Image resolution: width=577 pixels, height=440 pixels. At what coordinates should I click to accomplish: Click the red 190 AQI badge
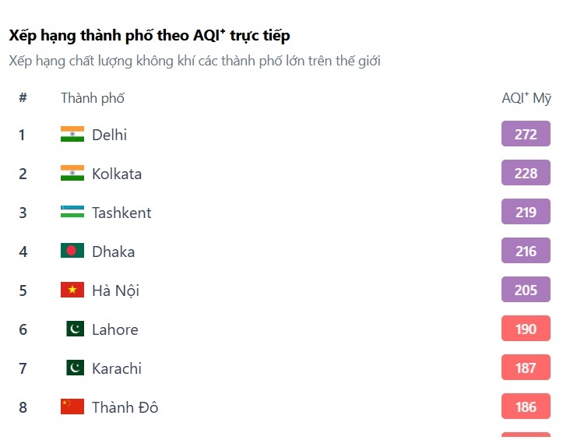pyautogui.click(x=526, y=329)
